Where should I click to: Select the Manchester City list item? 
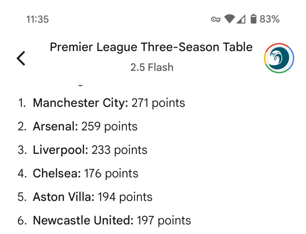tap(101, 103)
